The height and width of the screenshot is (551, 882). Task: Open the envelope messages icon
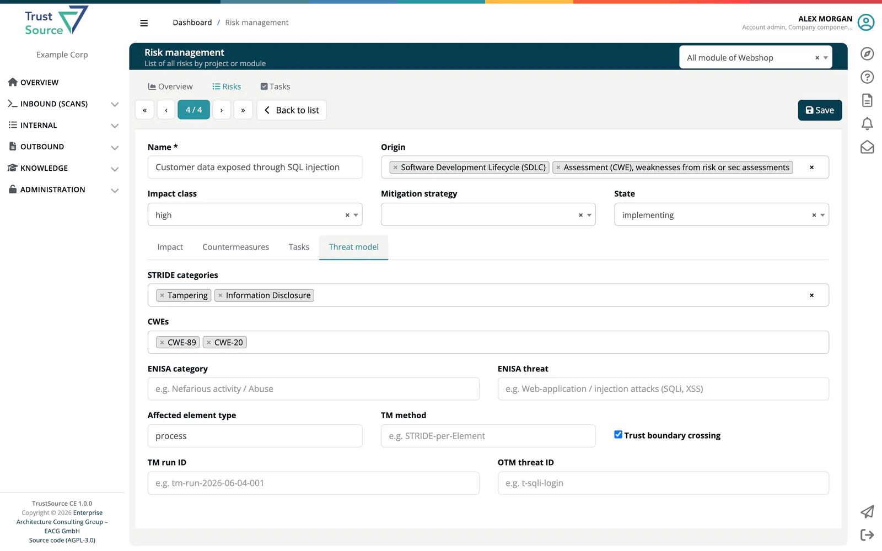[867, 147]
